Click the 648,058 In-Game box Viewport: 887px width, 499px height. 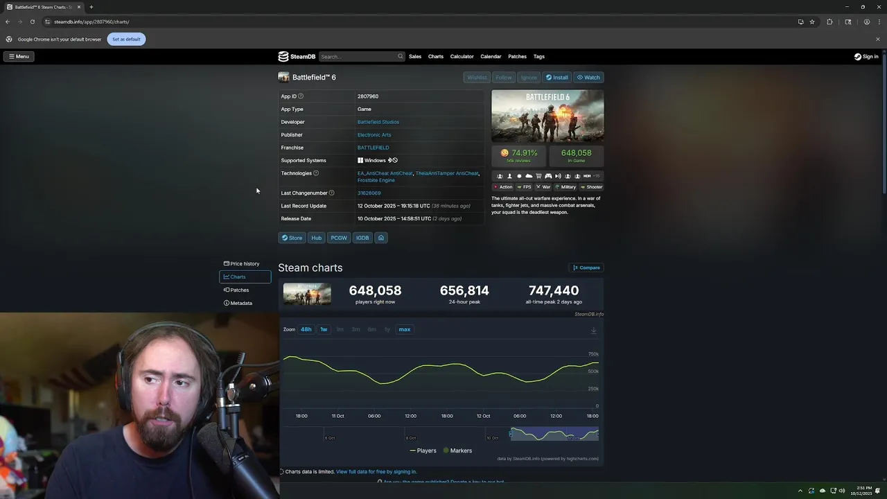point(577,155)
